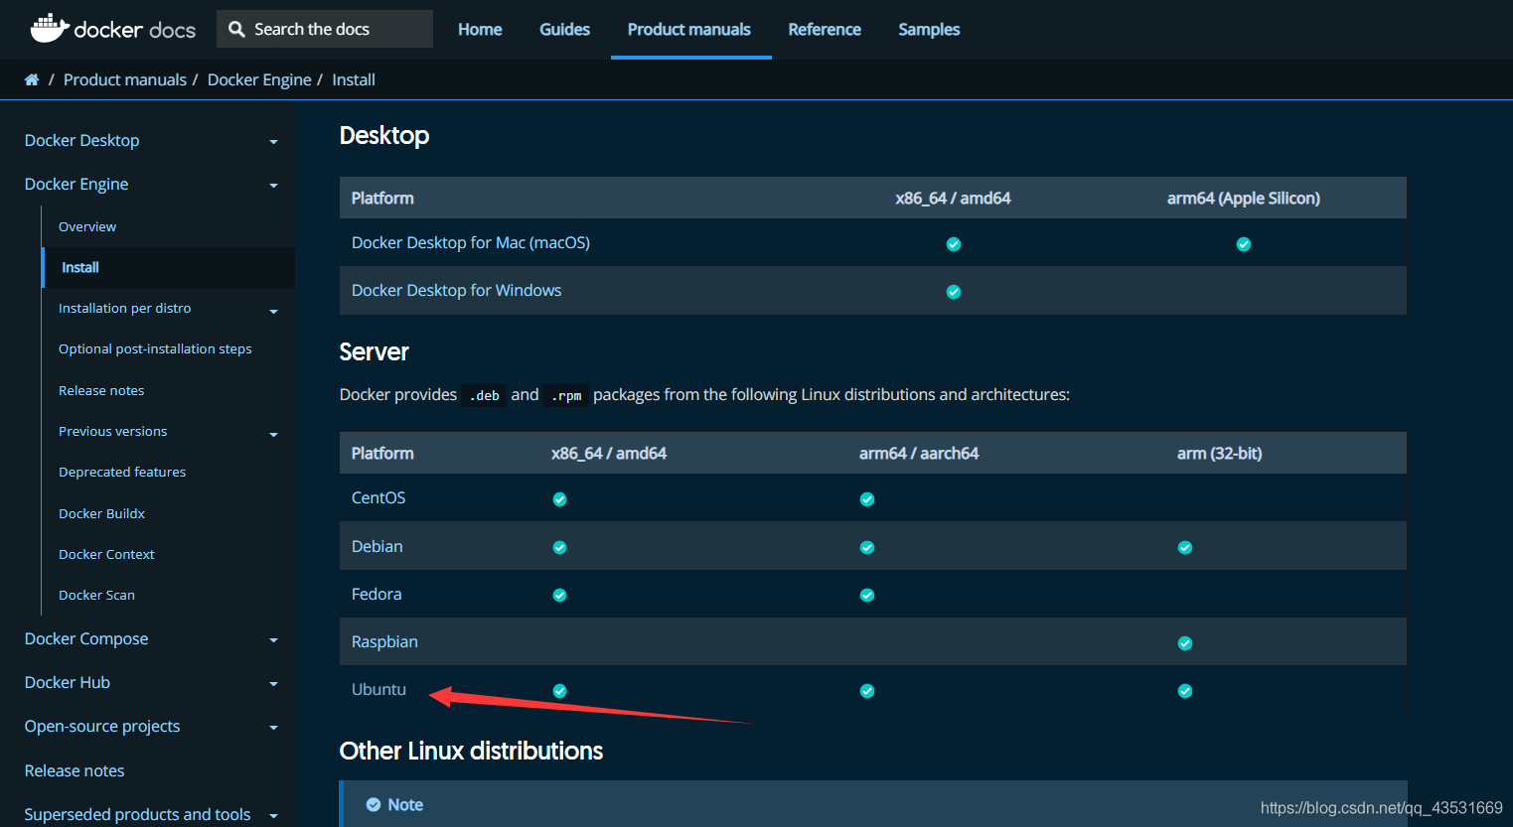Screen dimensions: 1513x827
Task: Click the search magnifier icon
Action: 236,30
